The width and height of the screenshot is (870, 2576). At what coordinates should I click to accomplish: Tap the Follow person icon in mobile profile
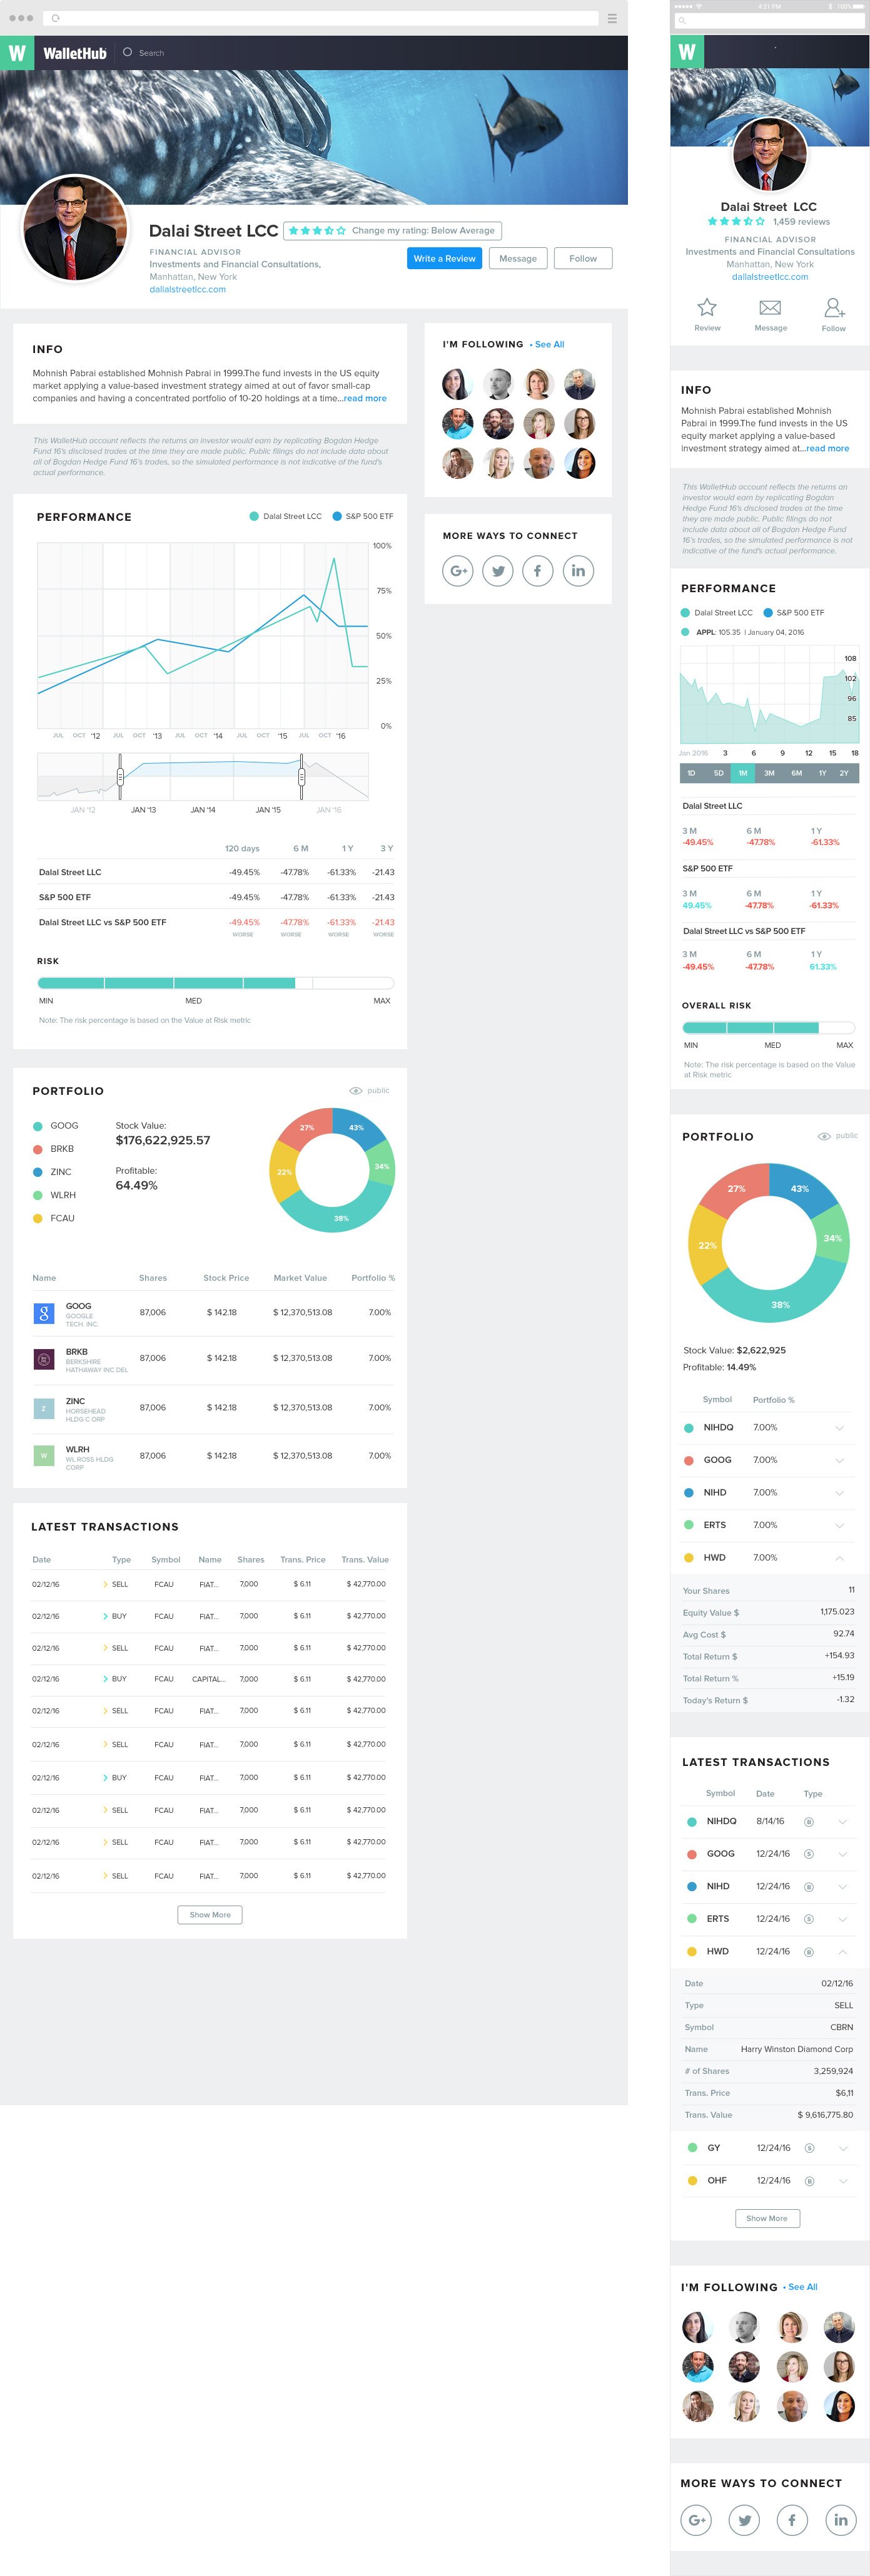(x=834, y=308)
